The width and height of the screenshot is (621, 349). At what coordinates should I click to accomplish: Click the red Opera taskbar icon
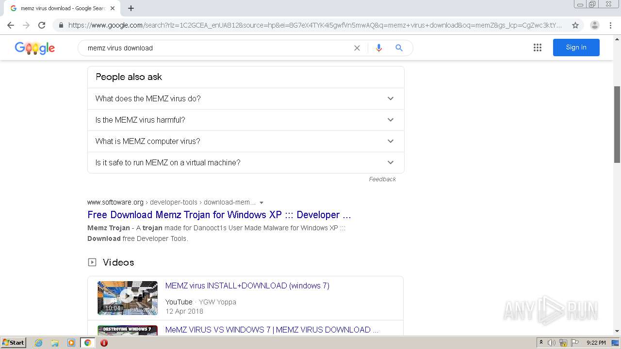(x=104, y=343)
